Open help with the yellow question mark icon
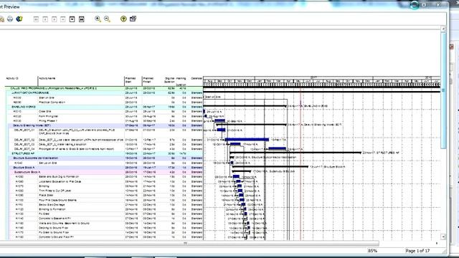The width and height of the screenshot is (459, 258). (123, 19)
